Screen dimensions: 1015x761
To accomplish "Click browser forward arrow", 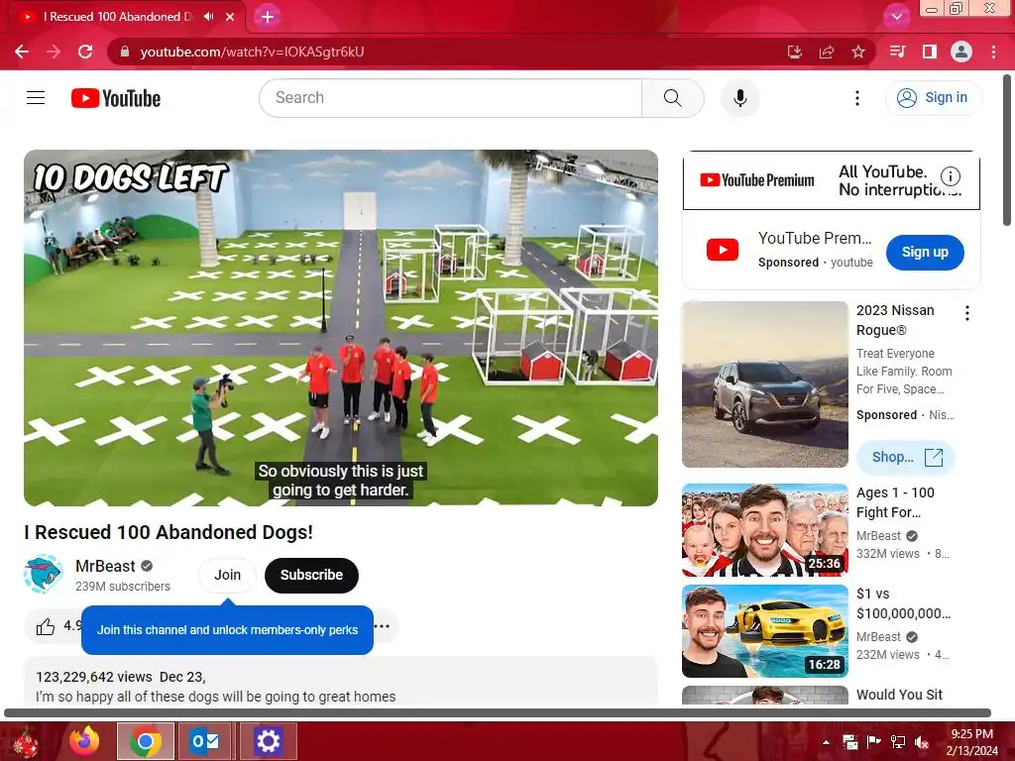I will pos(54,52).
